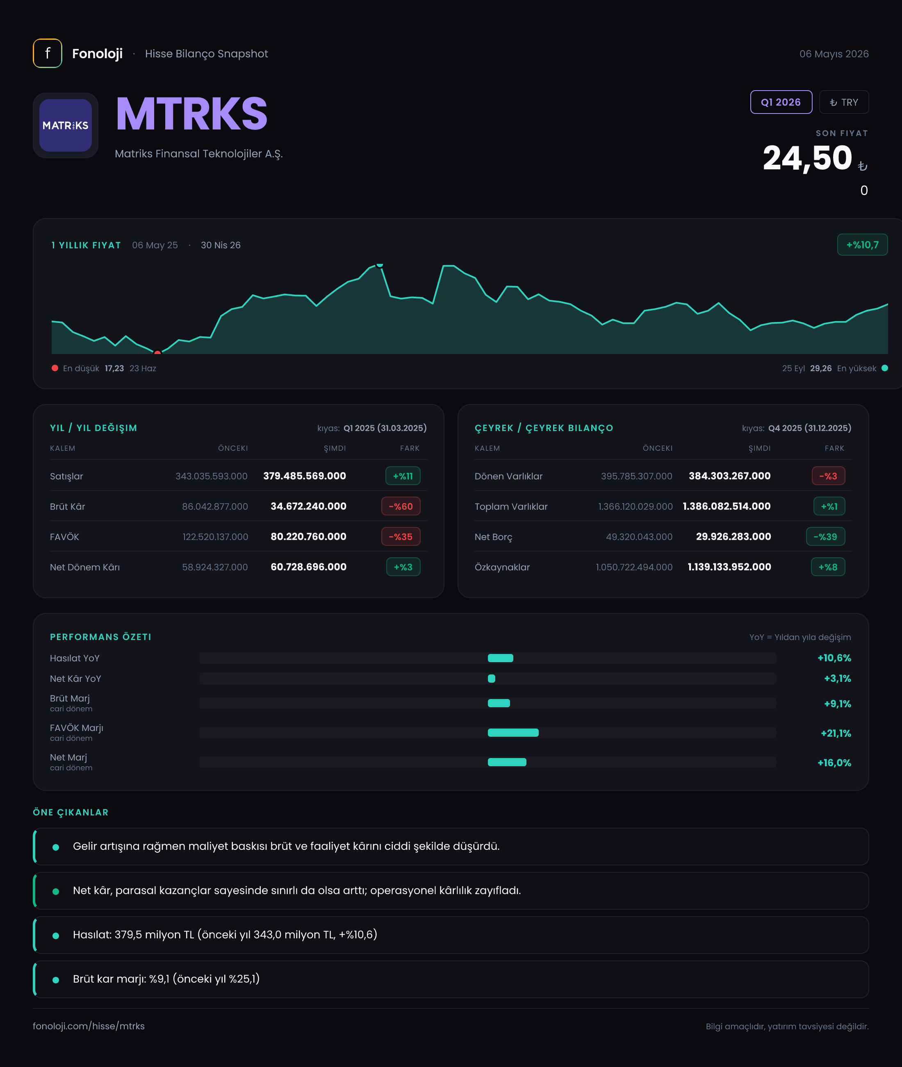The height and width of the screenshot is (1067, 902).
Task: Click the Brüt Kâr value 34.672.240.000
Action: click(x=308, y=506)
